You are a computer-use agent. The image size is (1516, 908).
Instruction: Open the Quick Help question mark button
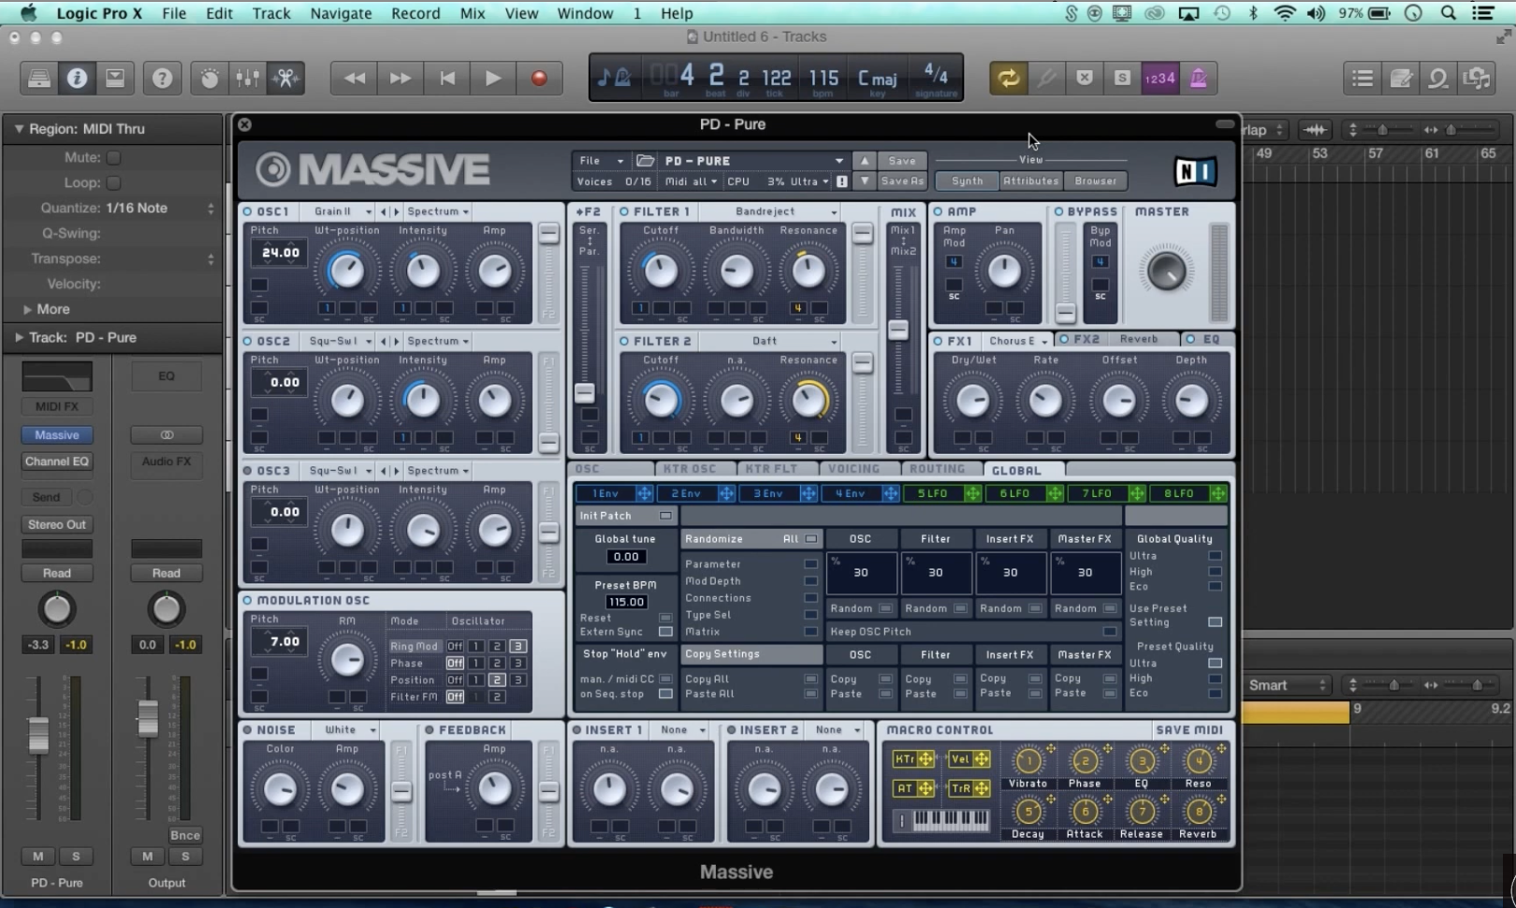click(162, 79)
